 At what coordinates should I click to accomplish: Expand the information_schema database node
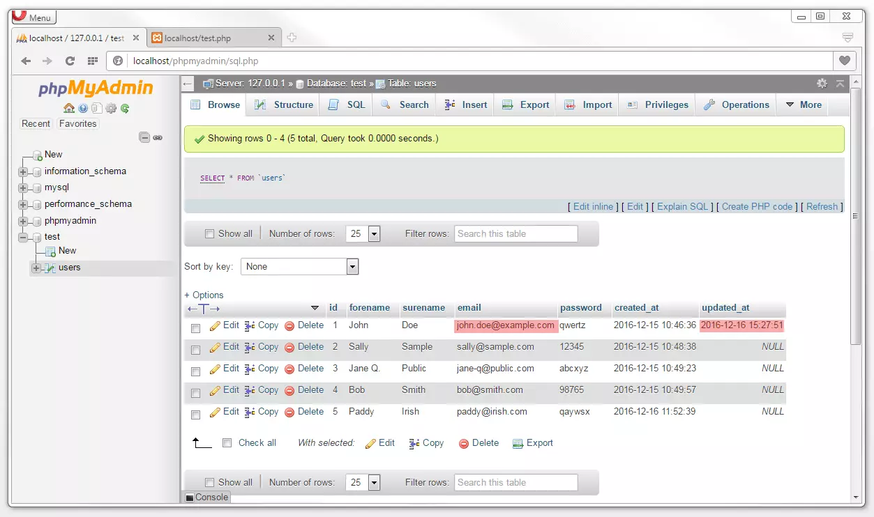pos(23,171)
